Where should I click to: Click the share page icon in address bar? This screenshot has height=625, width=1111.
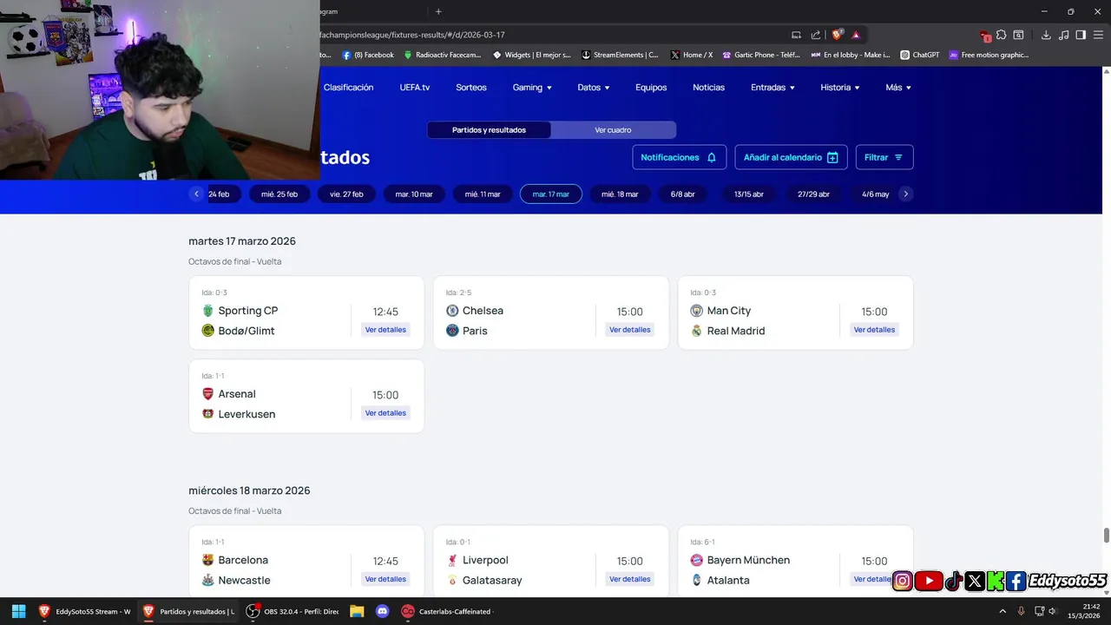click(816, 35)
